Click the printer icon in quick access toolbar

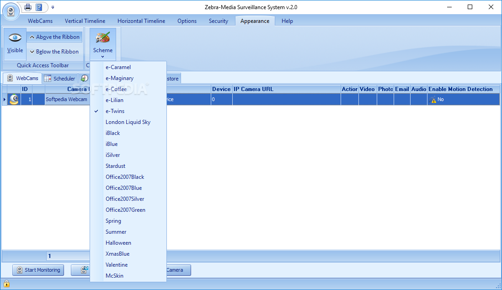(28, 7)
